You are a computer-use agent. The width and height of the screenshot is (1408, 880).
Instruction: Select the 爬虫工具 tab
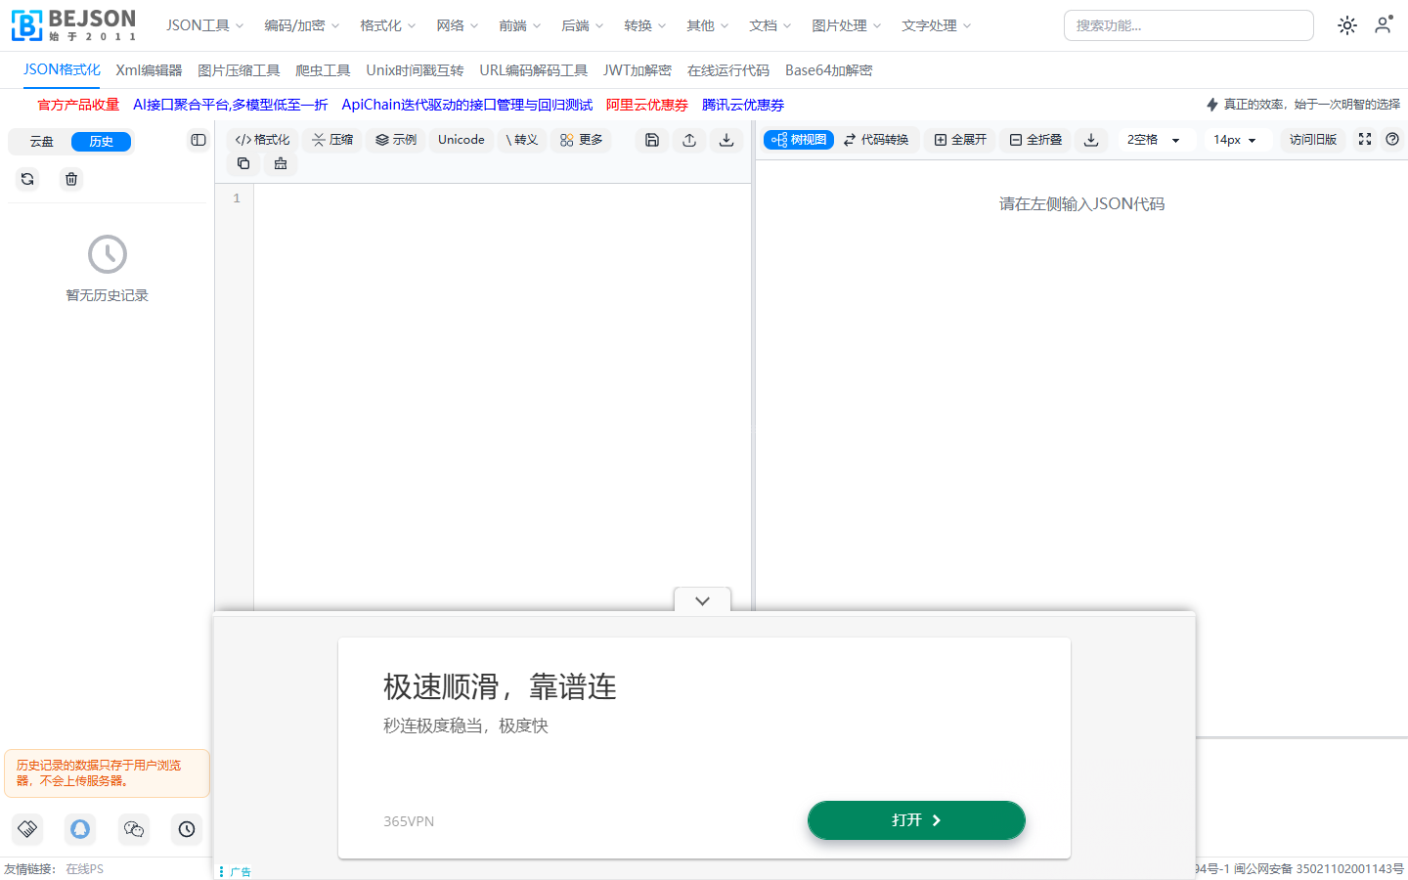point(323,70)
